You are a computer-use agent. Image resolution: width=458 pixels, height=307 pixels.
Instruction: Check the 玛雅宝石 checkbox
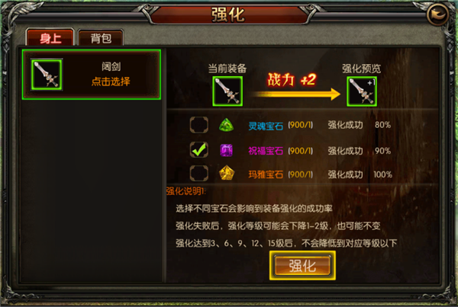[199, 174]
